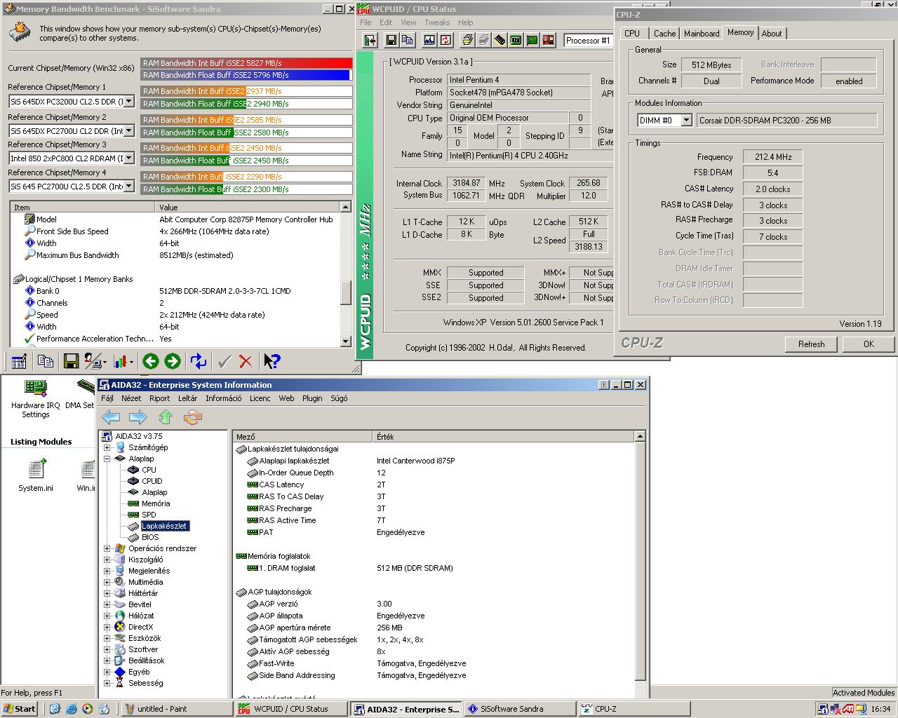Image resolution: width=898 pixels, height=718 pixels.
Task: Open Sandra module options table icon
Action: pos(19,361)
